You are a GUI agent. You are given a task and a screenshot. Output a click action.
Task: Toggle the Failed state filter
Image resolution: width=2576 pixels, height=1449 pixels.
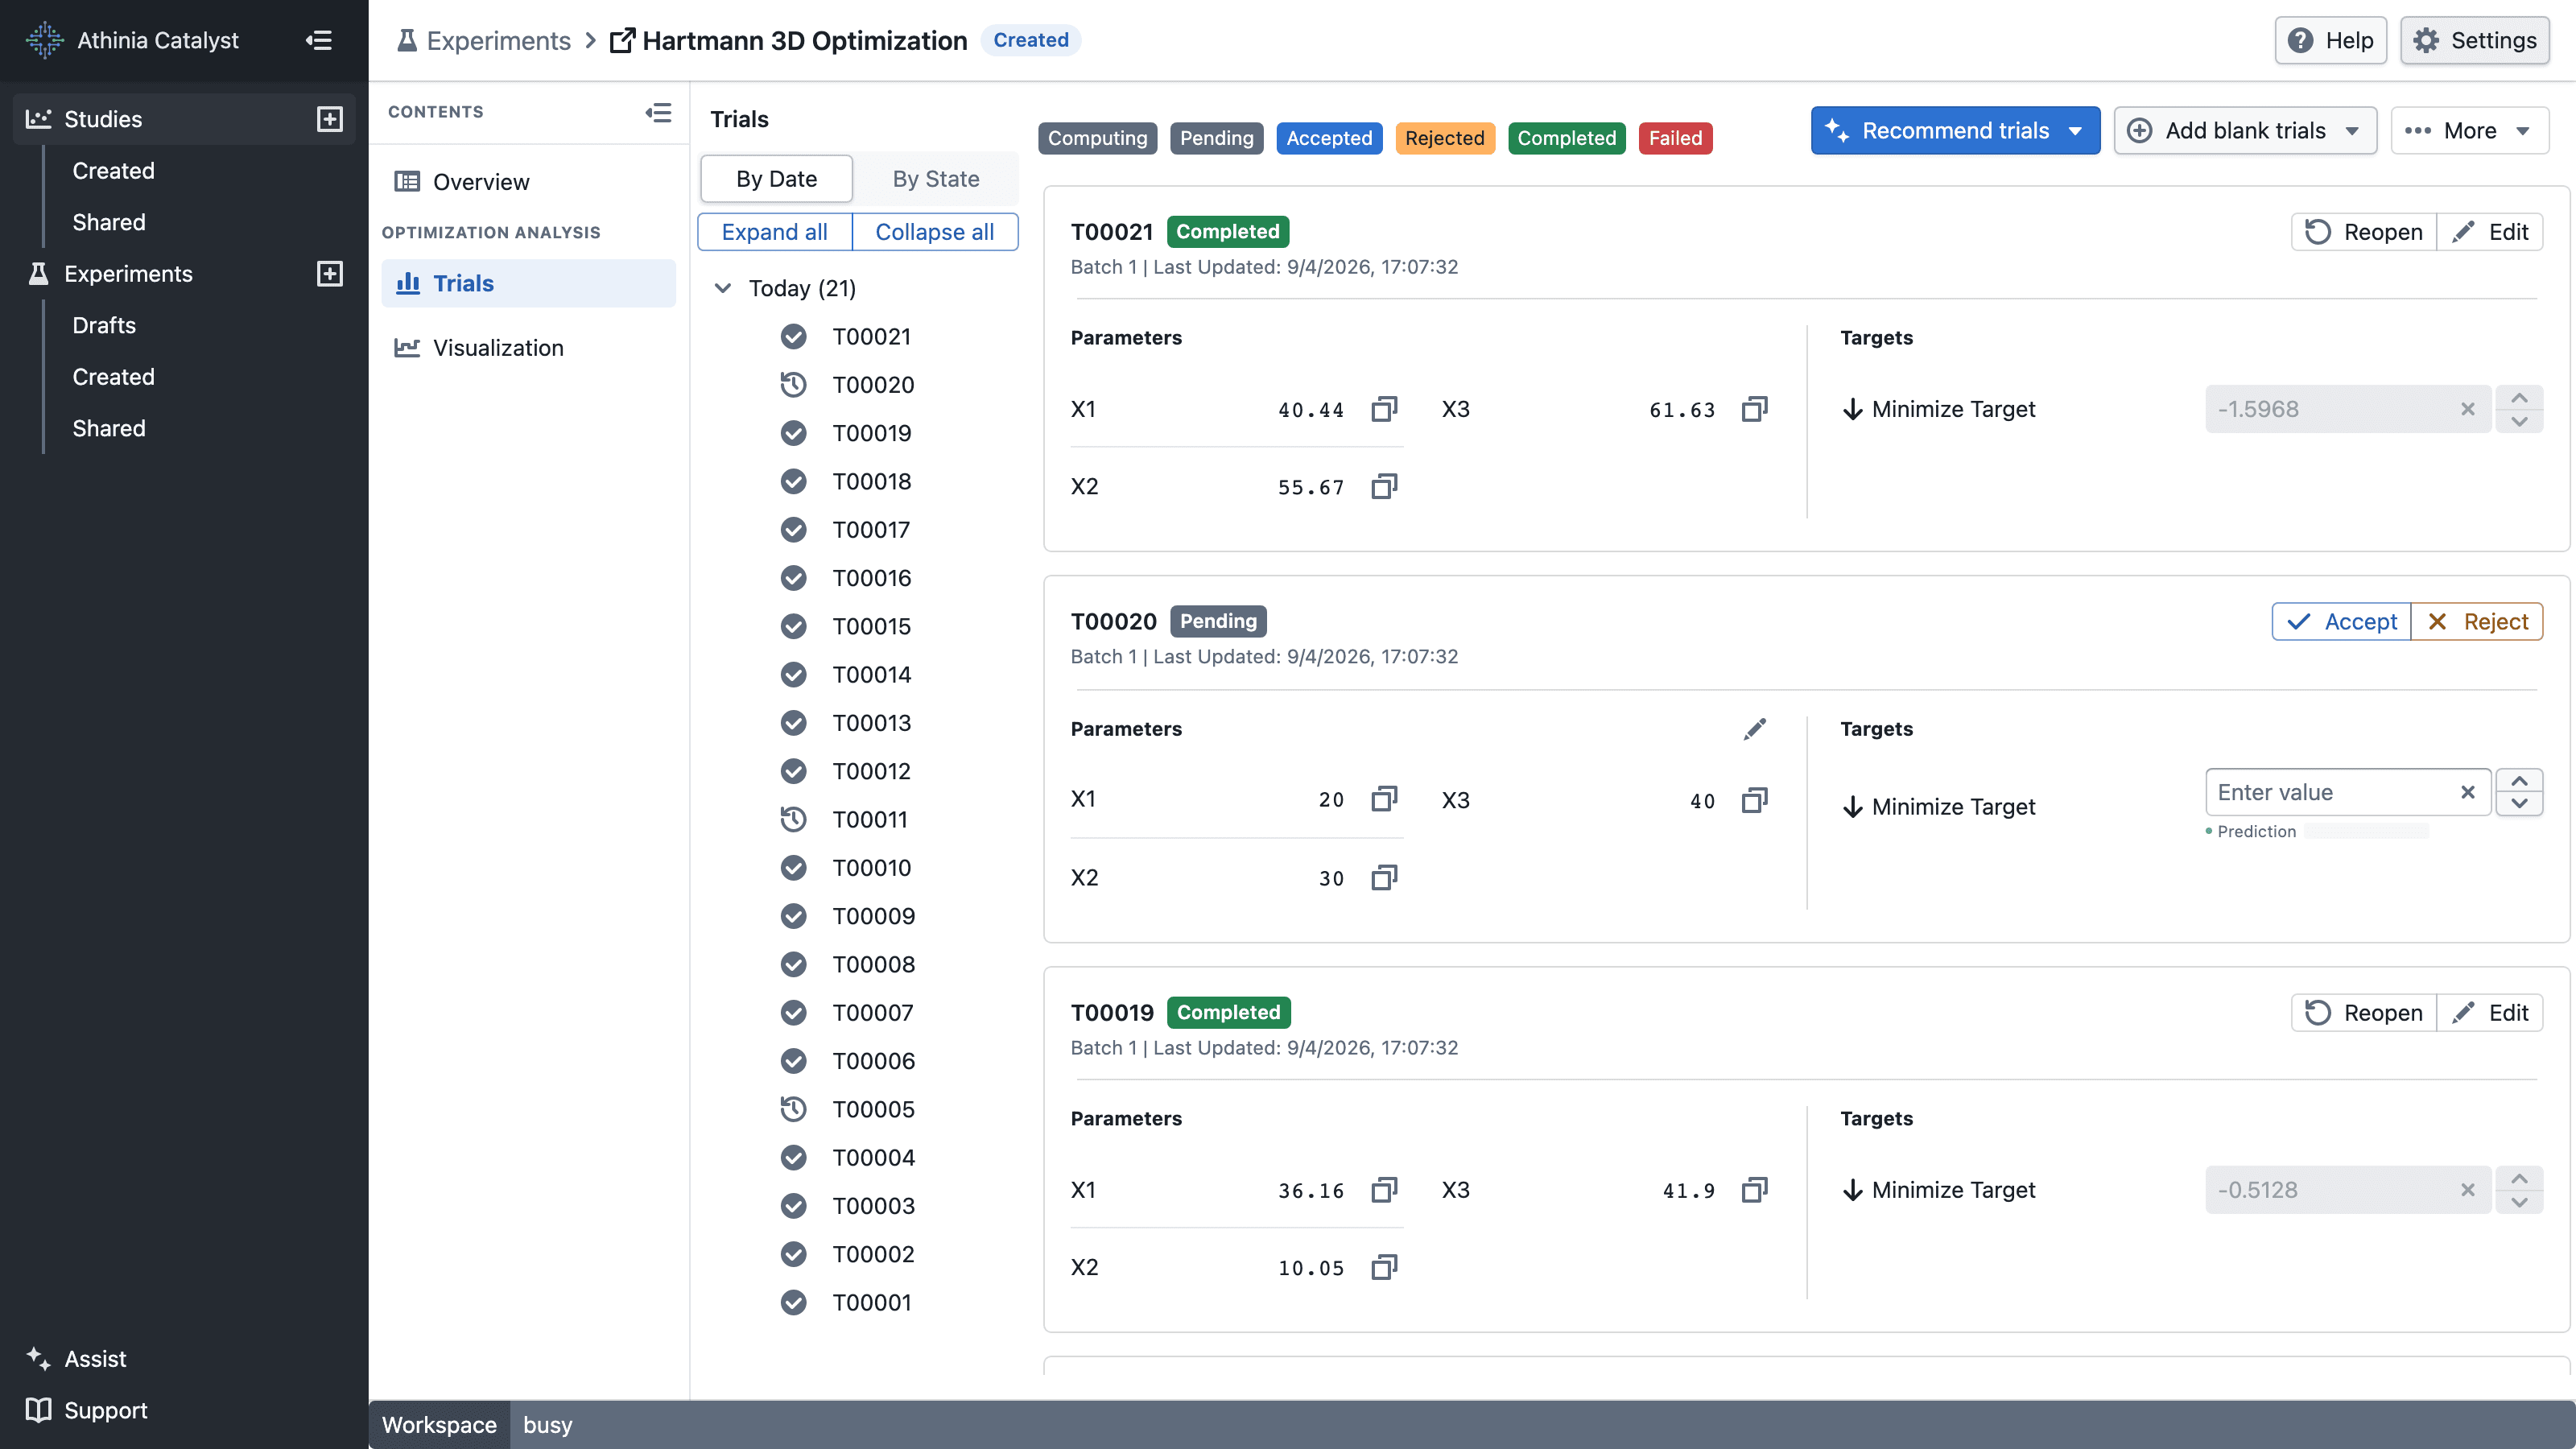click(1675, 138)
